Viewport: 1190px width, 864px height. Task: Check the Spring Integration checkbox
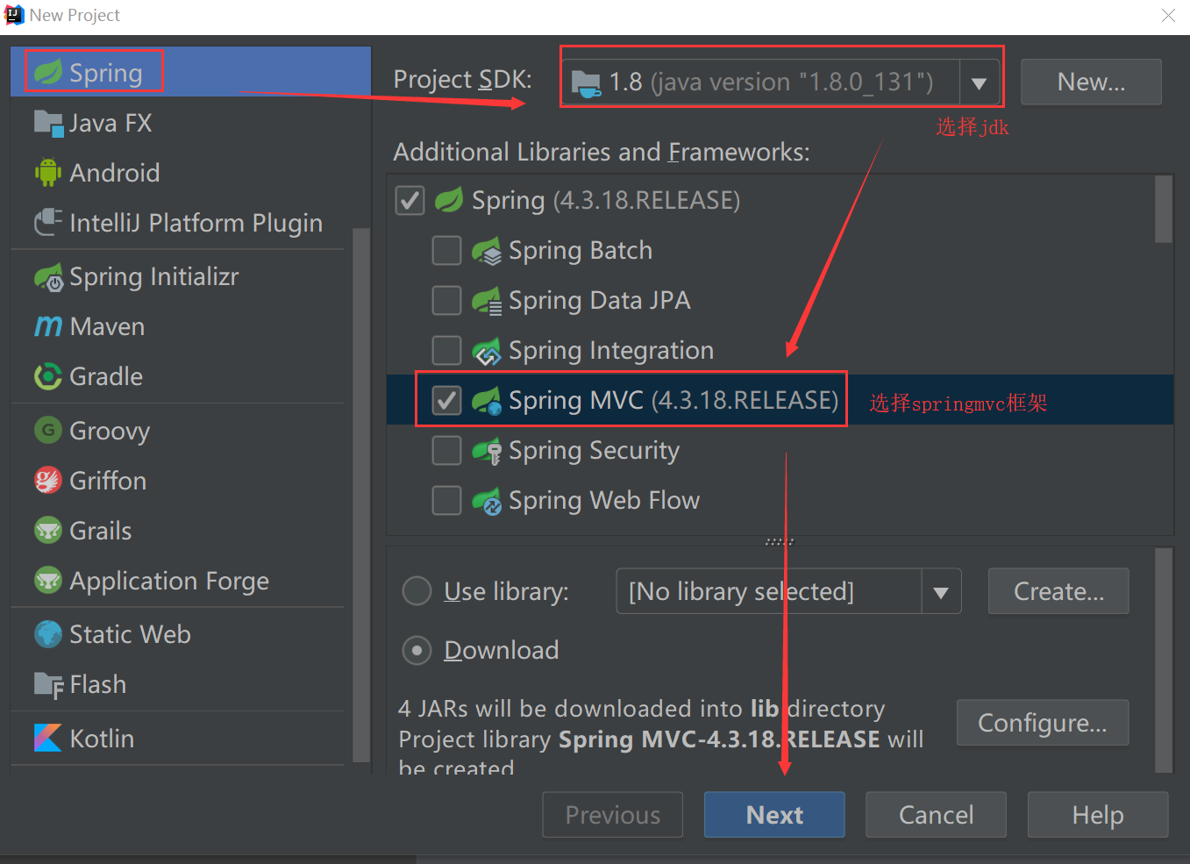447,350
